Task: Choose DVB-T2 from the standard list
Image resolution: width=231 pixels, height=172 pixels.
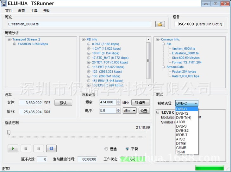Action: (187, 113)
